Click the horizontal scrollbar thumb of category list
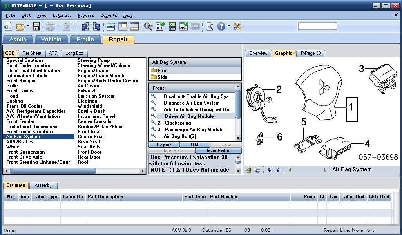Image resolution: width=402 pixels, height=235 pixels. click(x=53, y=171)
